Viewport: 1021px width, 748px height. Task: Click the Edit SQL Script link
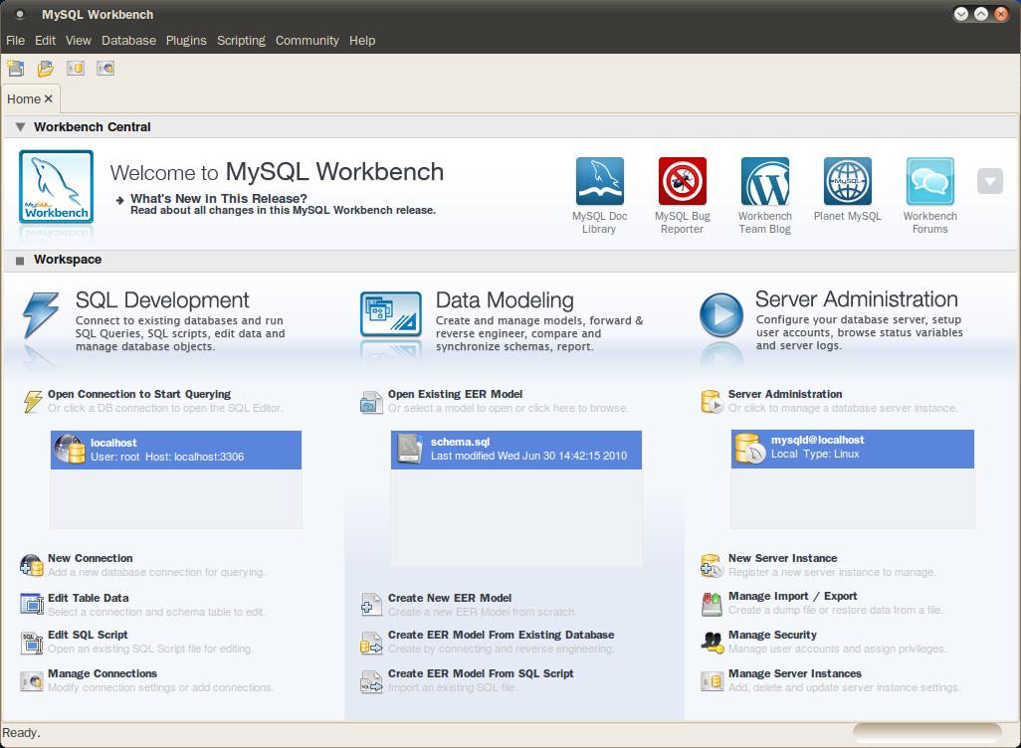tap(88, 635)
